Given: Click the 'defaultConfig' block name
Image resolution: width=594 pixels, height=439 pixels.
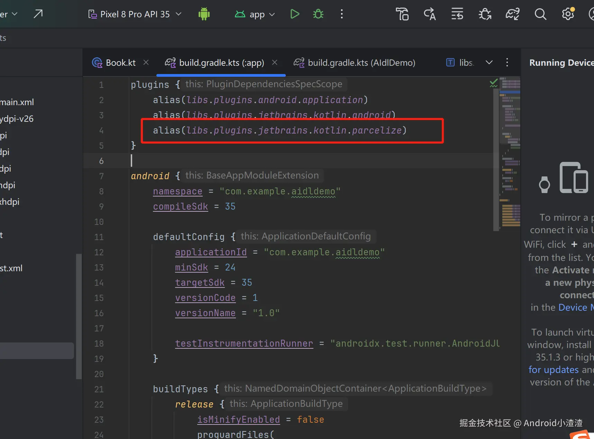Looking at the screenshot, I should (x=189, y=237).
